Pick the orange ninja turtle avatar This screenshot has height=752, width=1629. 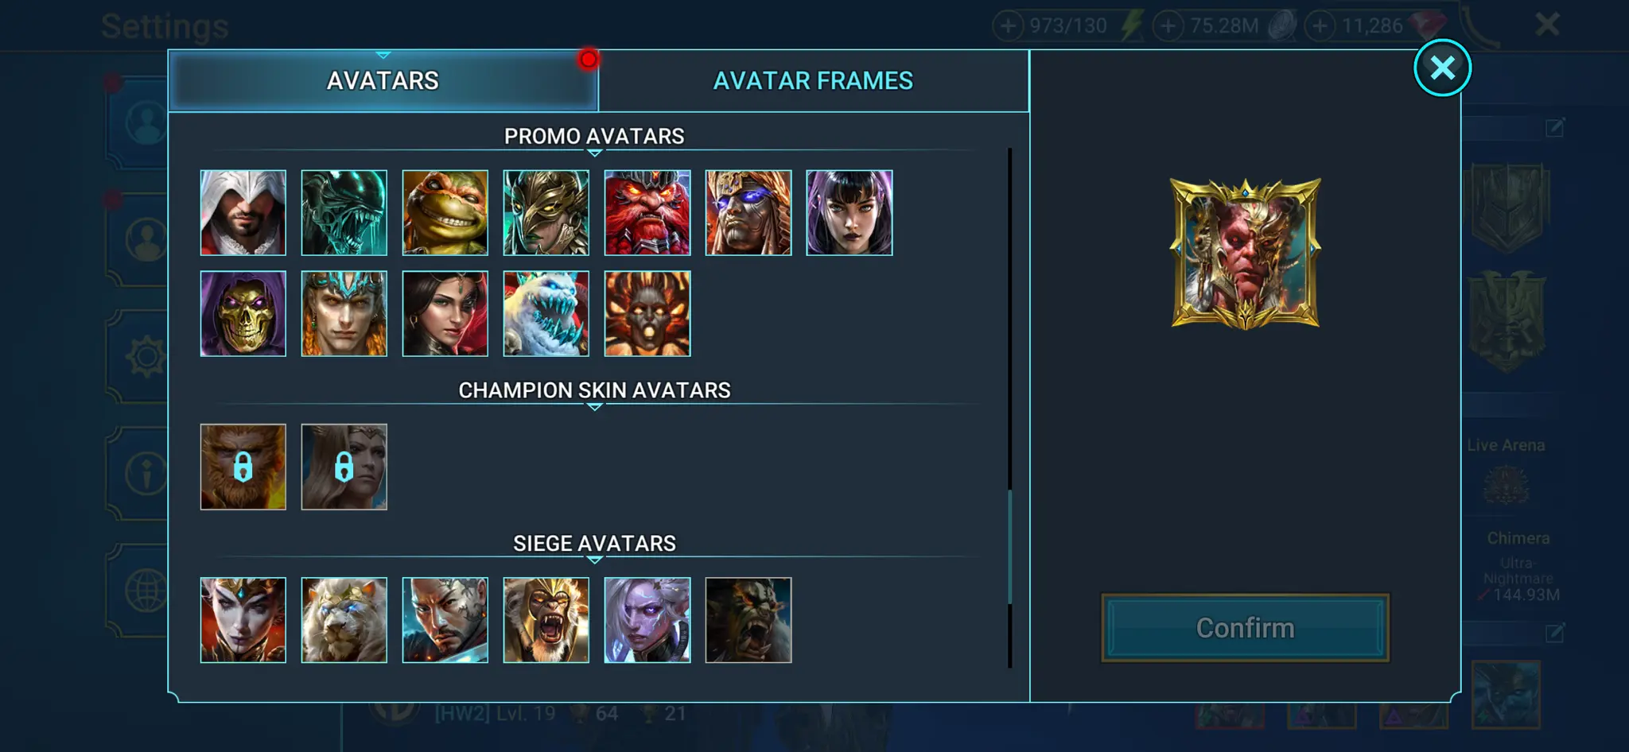[x=445, y=212]
